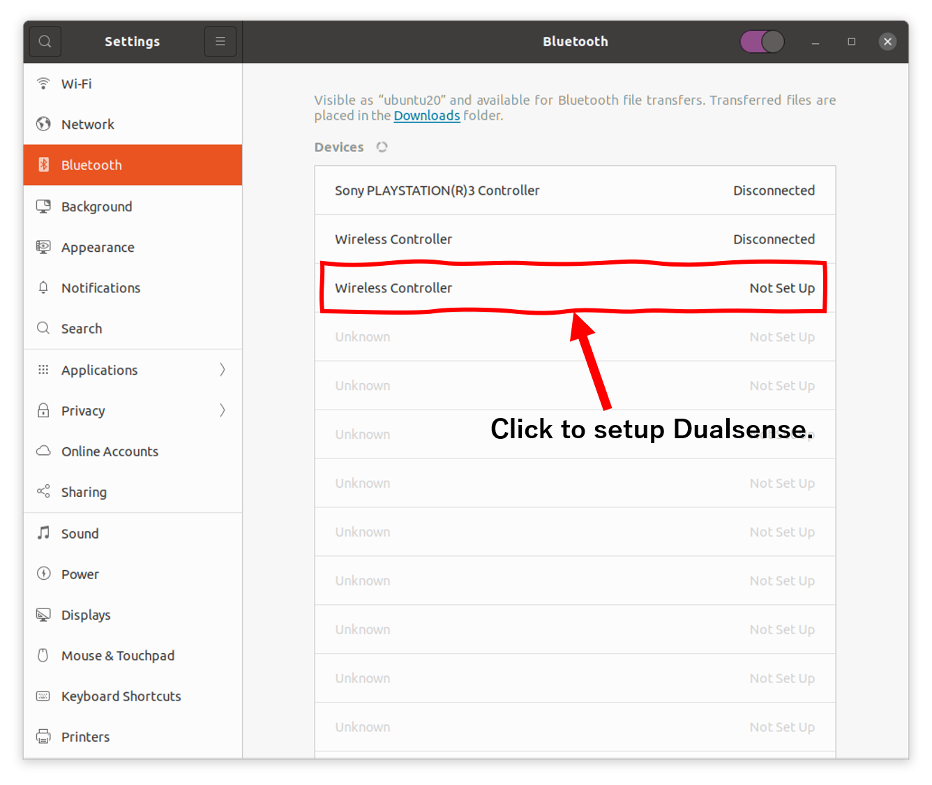Select the Network panel label
Viewport: 932px width, 785px height.
88,124
